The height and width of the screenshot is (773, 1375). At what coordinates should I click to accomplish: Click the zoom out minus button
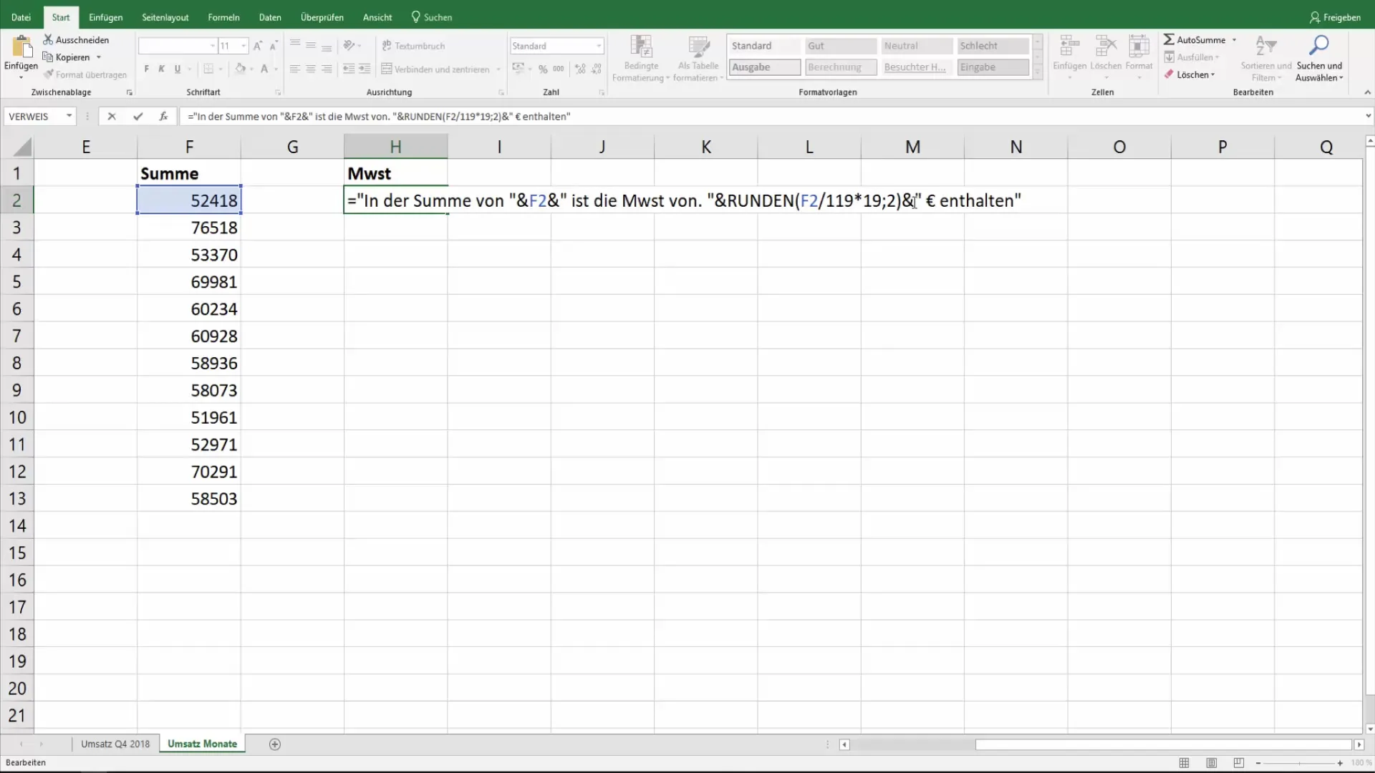coord(1258,764)
